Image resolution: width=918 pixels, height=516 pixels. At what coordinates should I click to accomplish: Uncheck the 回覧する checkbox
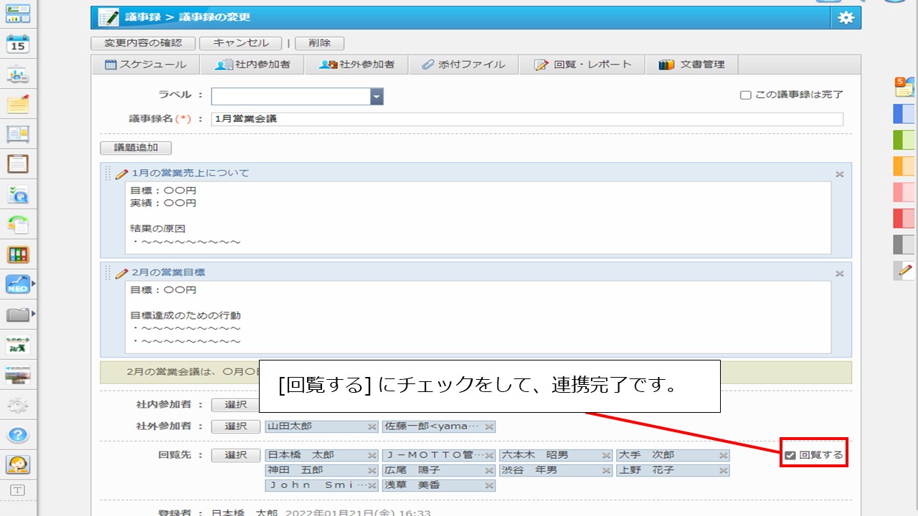pyautogui.click(x=790, y=455)
